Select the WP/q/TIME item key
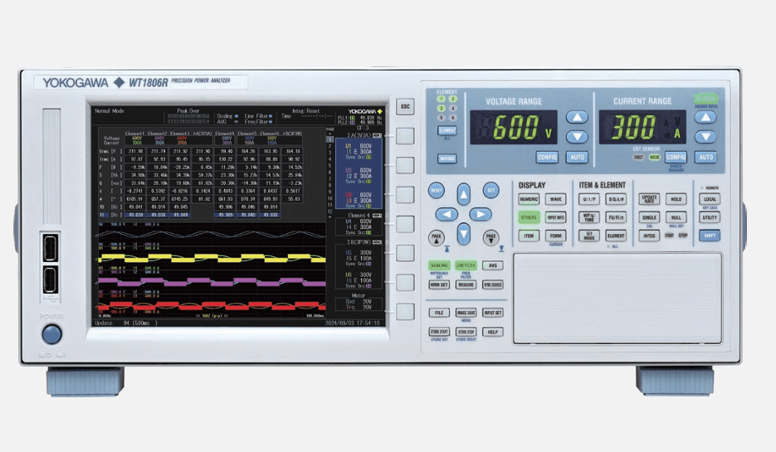Screen dimensions: 776x452 (x=589, y=217)
